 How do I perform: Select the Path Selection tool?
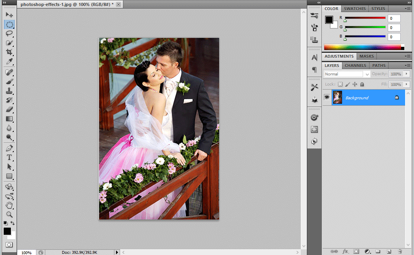(9, 167)
